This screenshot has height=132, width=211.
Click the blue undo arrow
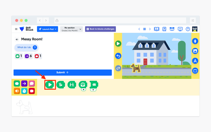tap(118, 56)
